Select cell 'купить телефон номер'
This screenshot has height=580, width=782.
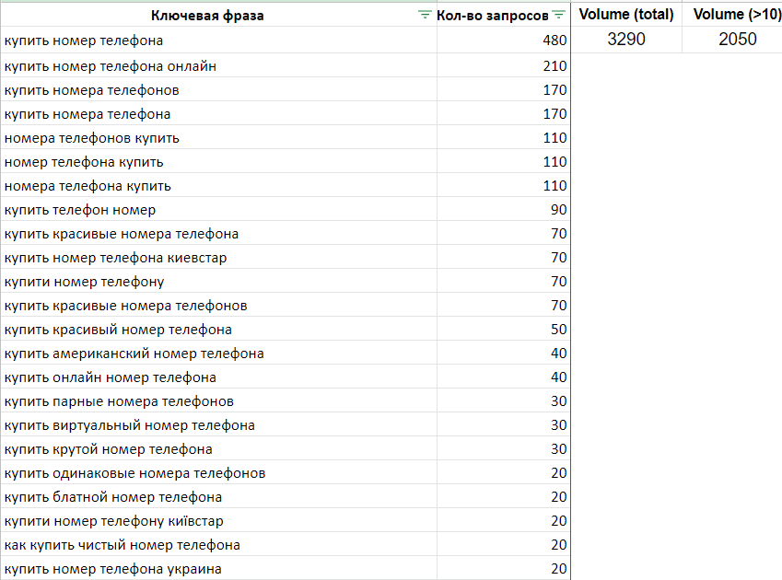tap(80, 210)
